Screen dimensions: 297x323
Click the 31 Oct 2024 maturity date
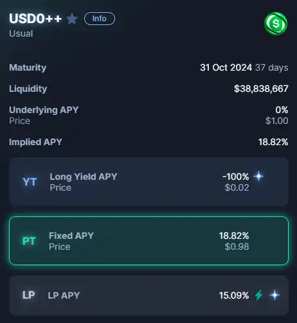[226, 67]
